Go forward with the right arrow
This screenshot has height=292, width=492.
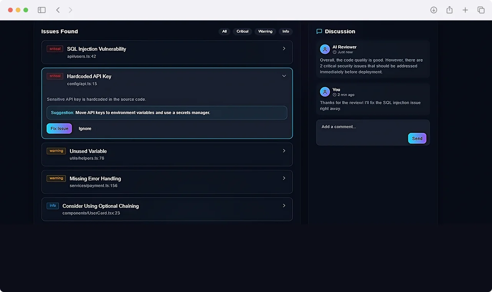70,10
